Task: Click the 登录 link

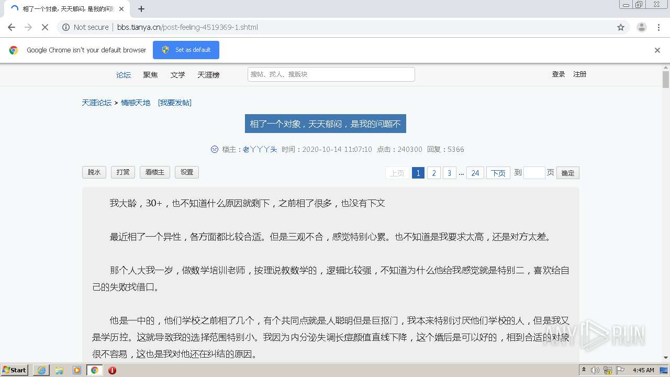Action: pos(559,74)
